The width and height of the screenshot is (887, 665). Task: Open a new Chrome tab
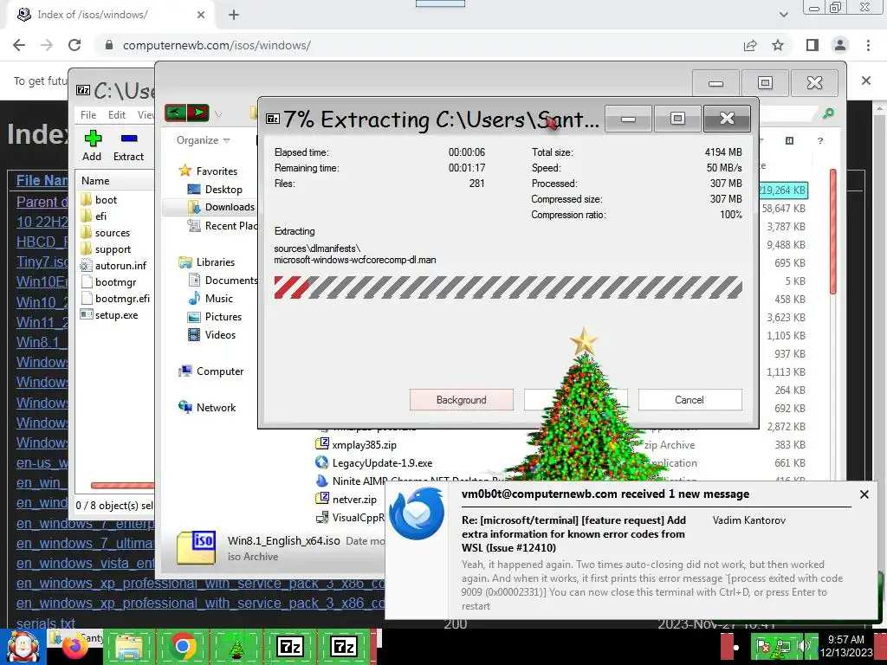click(x=234, y=15)
